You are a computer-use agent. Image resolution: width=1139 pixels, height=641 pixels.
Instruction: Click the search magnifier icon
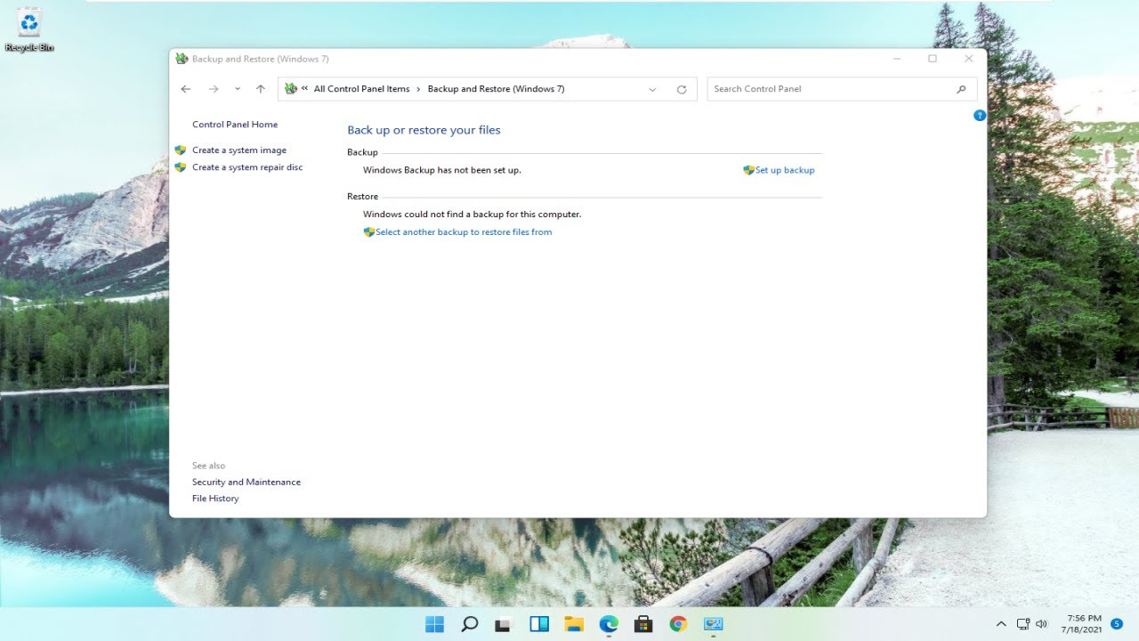[x=961, y=89]
